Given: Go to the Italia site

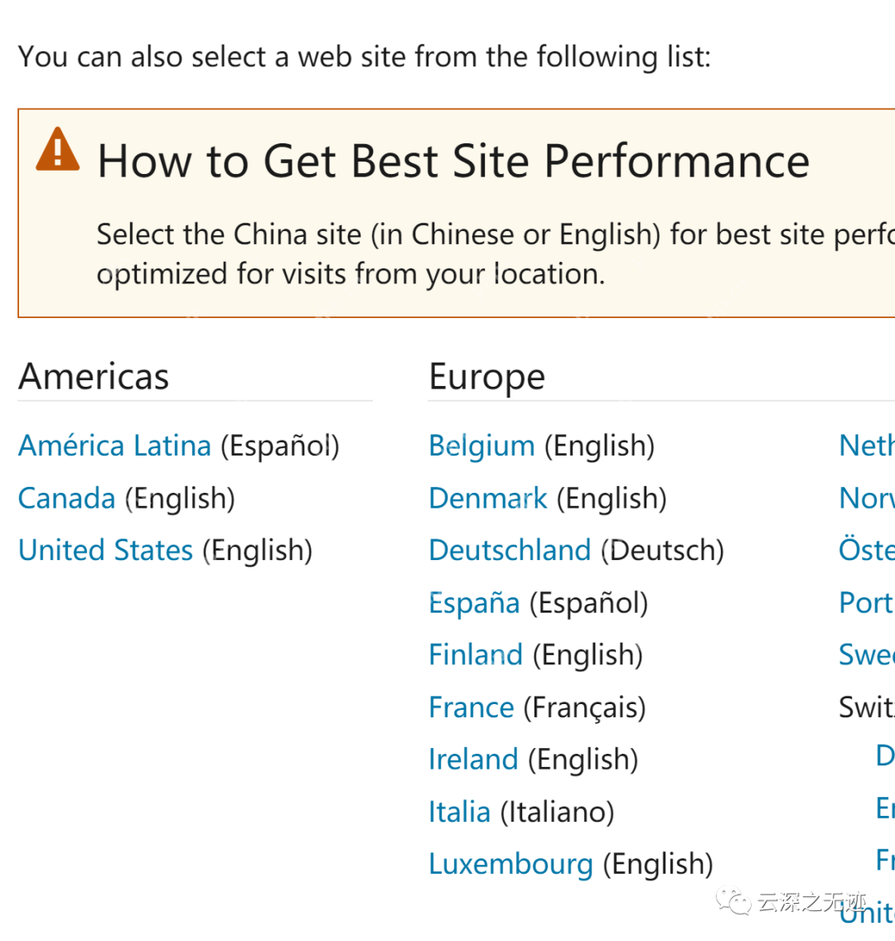Looking at the screenshot, I should click(459, 812).
